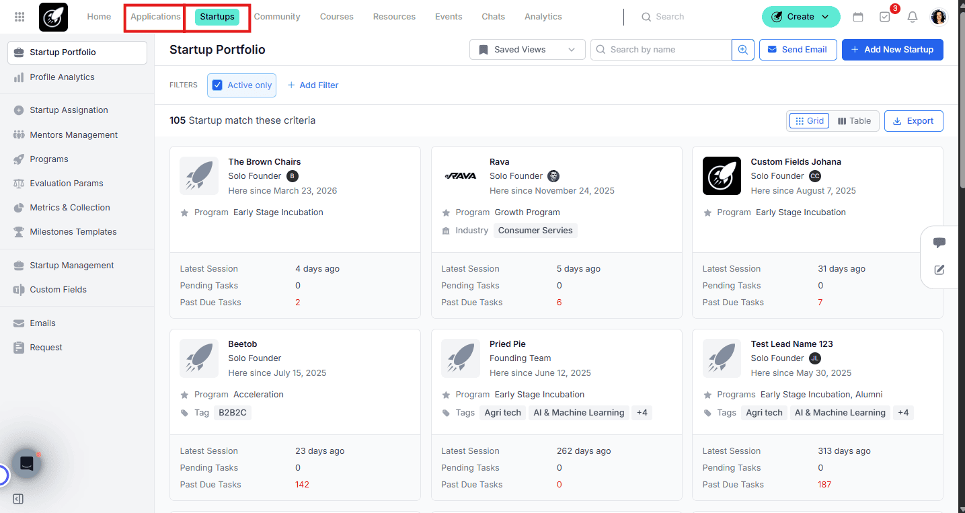Click the Add New Startup button
This screenshot has width=965, height=513.
point(892,50)
